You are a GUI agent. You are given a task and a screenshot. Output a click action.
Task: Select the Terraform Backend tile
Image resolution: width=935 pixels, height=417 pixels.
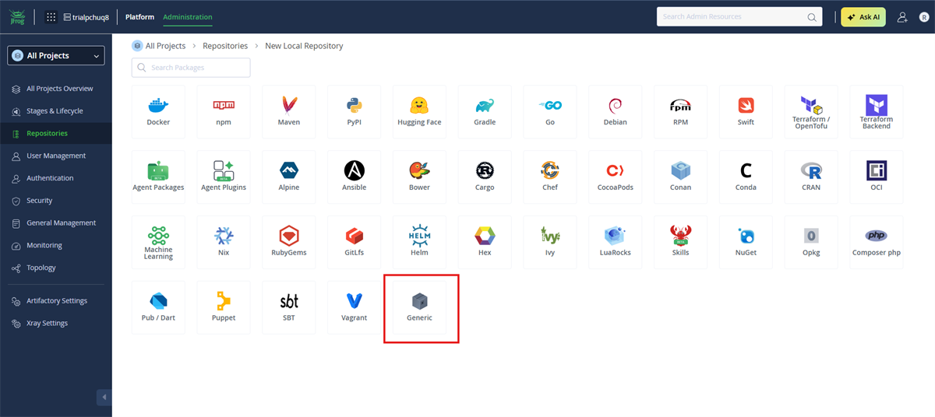tap(876, 112)
